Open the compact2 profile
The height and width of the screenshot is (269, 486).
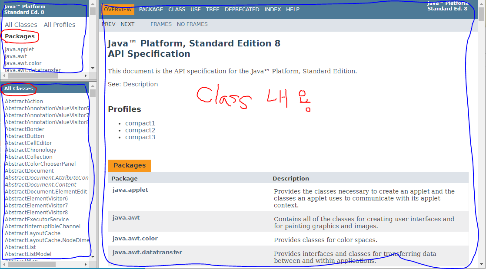pyautogui.click(x=140, y=130)
